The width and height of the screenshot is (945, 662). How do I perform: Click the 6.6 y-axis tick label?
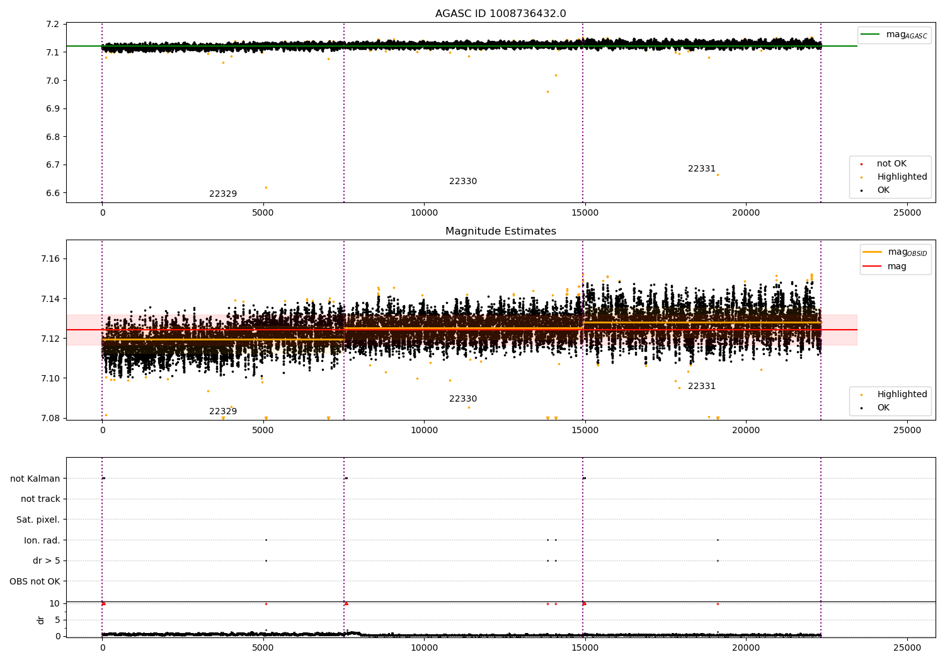click(x=53, y=194)
